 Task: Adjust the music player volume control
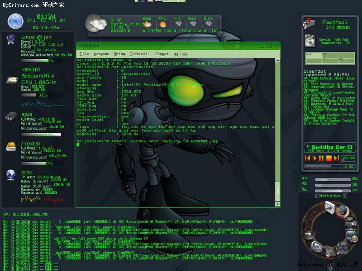click(348, 158)
